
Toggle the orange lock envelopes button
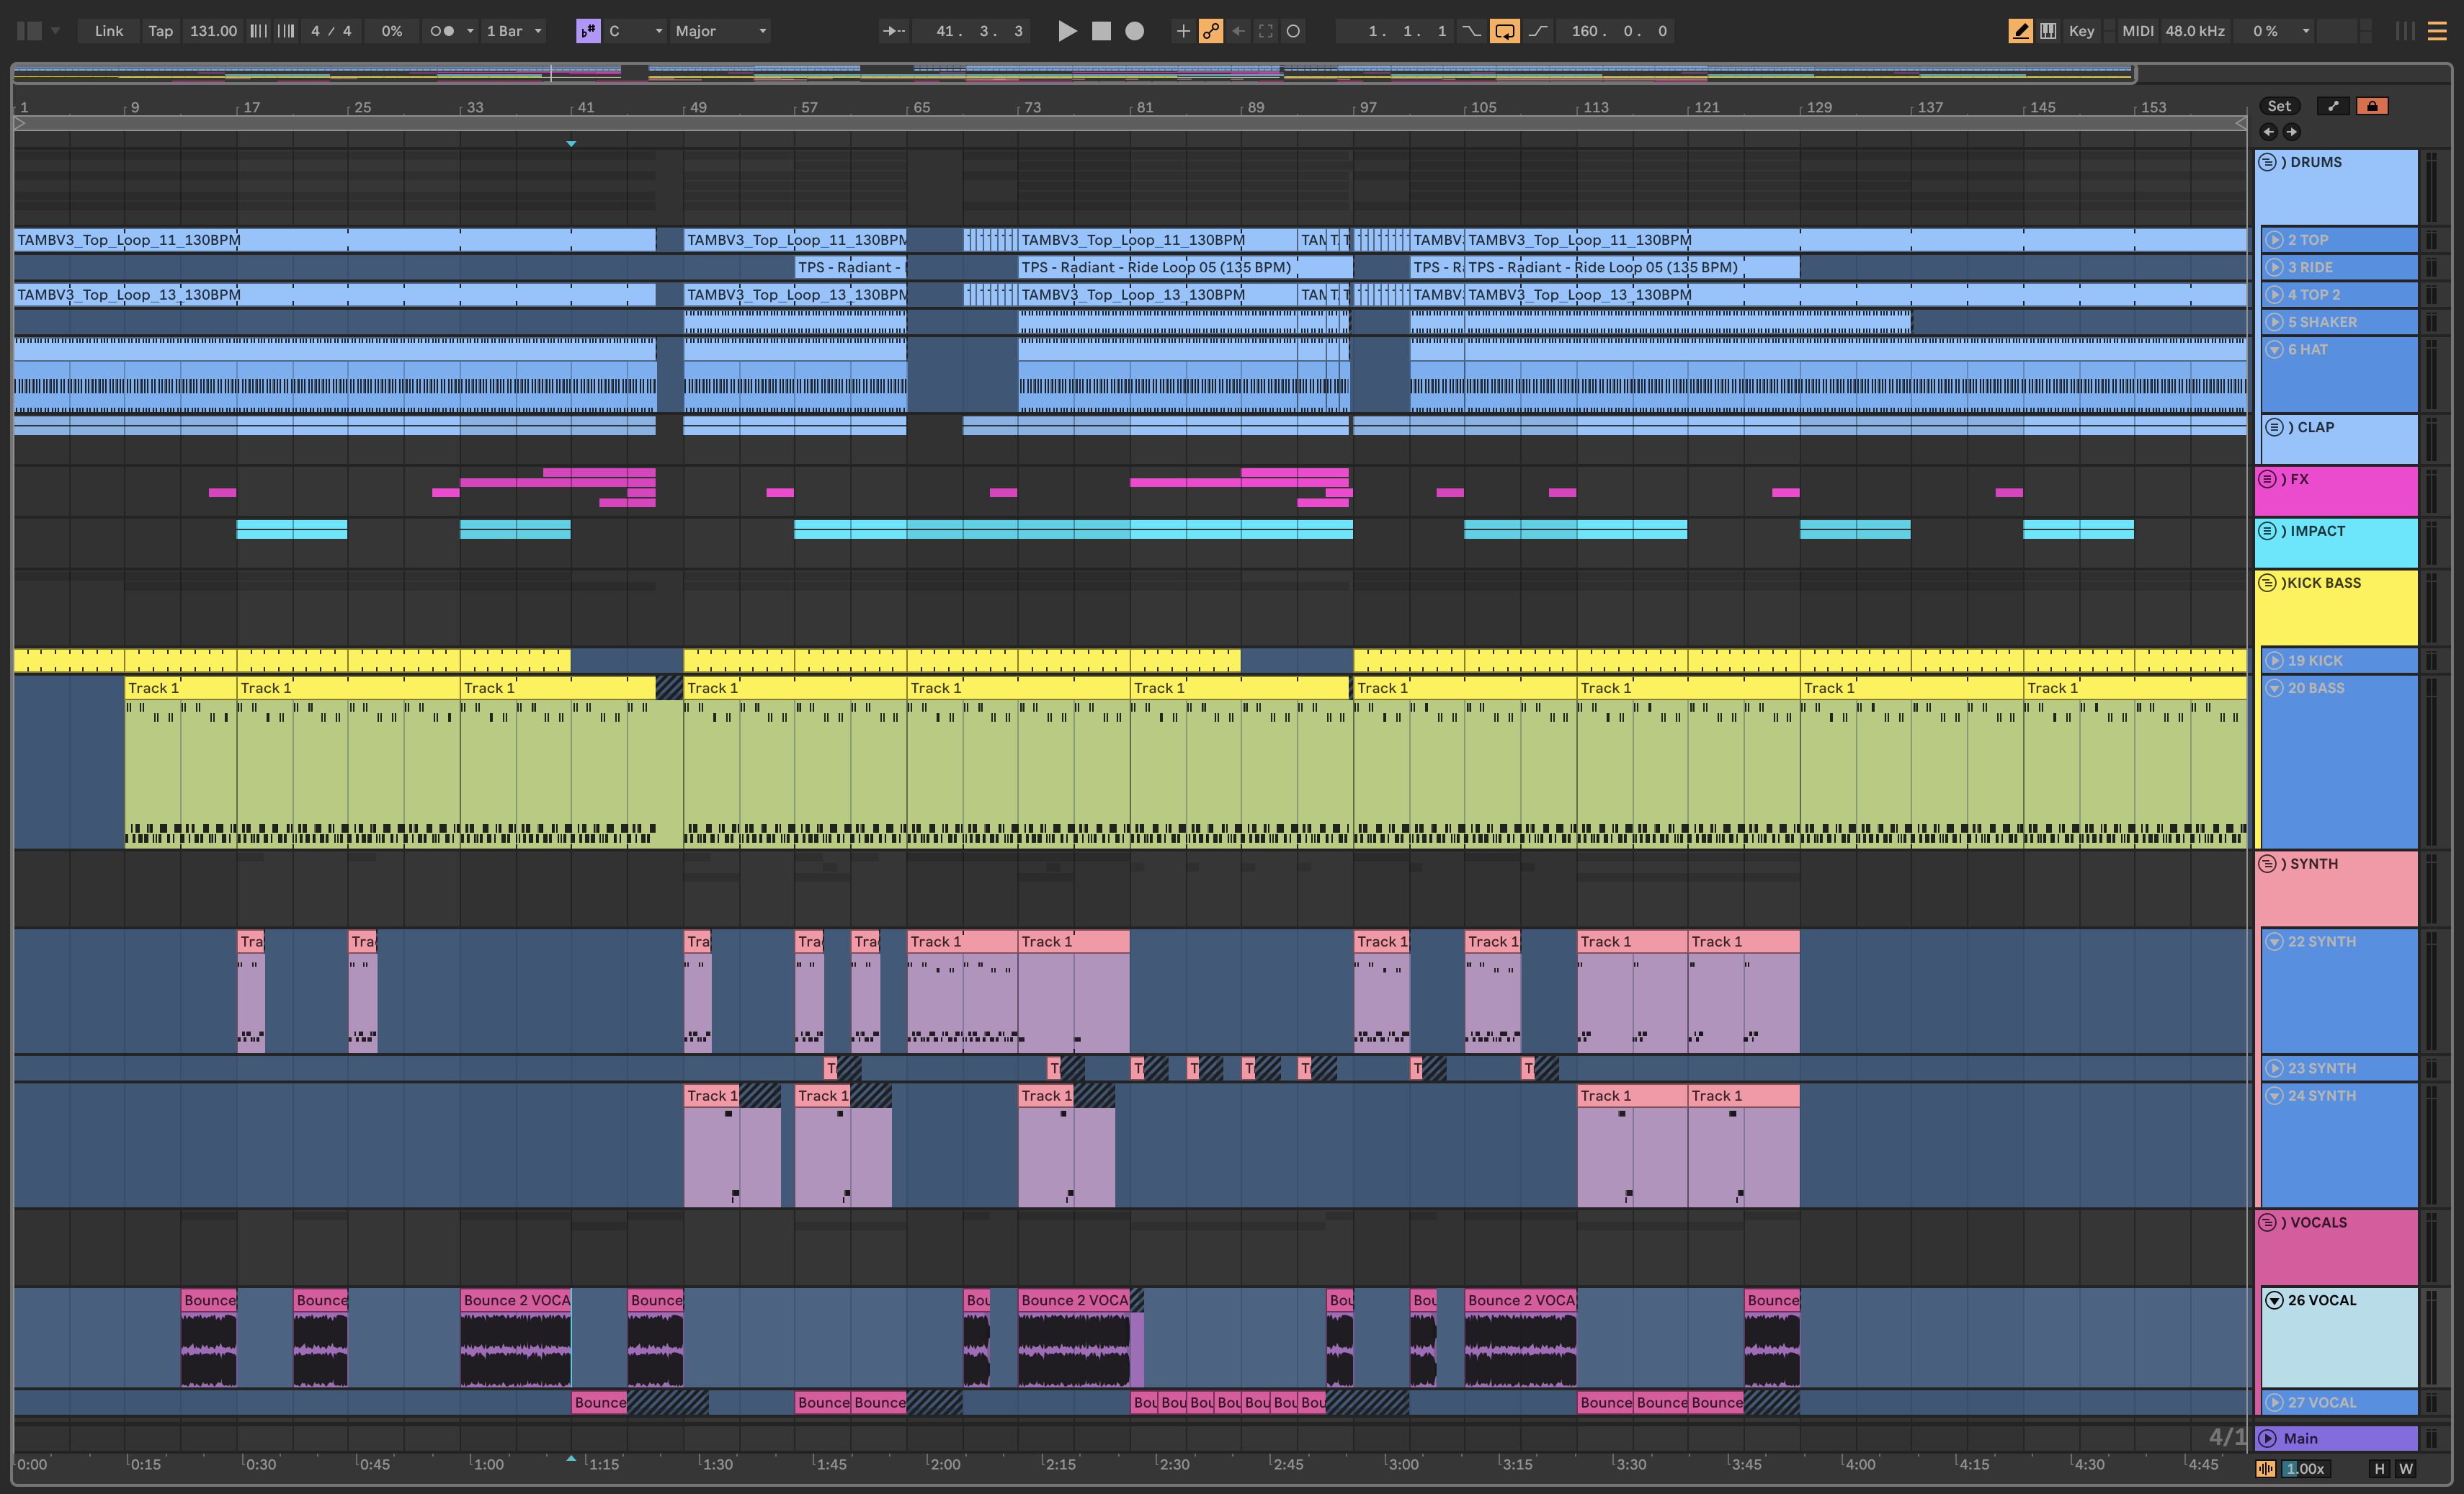pyautogui.click(x=2372, y=106)
